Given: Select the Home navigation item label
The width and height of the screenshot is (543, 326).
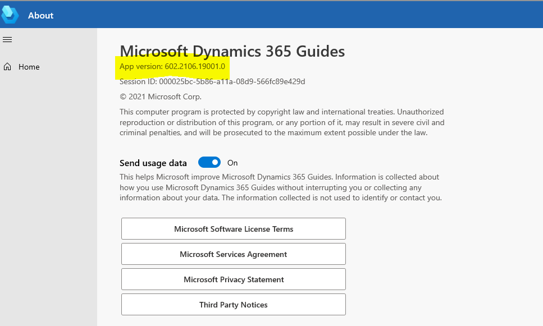Looking at the screenshot, I should tap(29, 67).
